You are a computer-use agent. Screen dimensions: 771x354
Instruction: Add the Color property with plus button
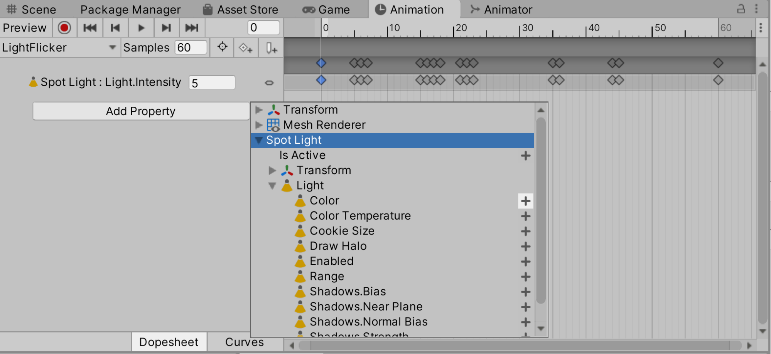click(x=525, y=201)
